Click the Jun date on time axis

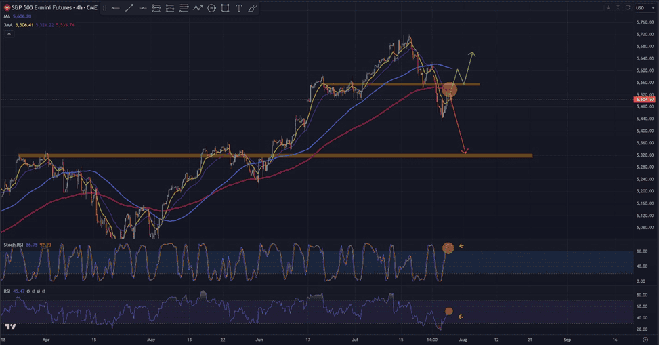[259, 340]
